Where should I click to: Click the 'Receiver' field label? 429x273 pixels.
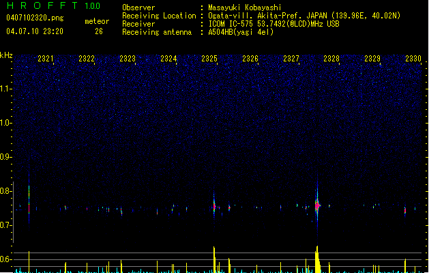click(138, 24)
